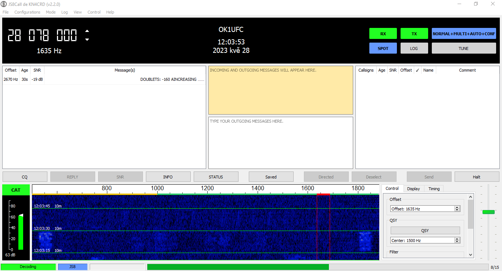This screenshot has width=502, height=271.
Task: Click the frequency down arrow
Action: (87, 40)
